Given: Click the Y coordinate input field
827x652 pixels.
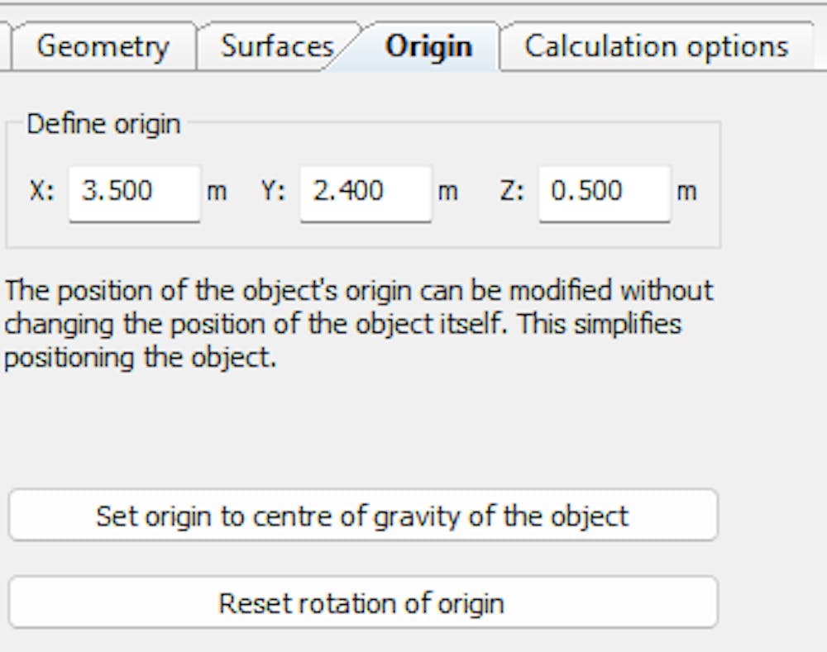Looking at the screenshot, I should (x=364, y=193).
